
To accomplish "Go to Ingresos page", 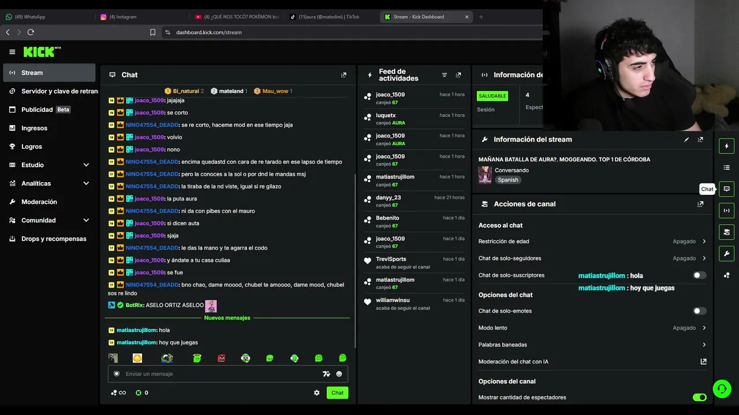I will point(49,128).
